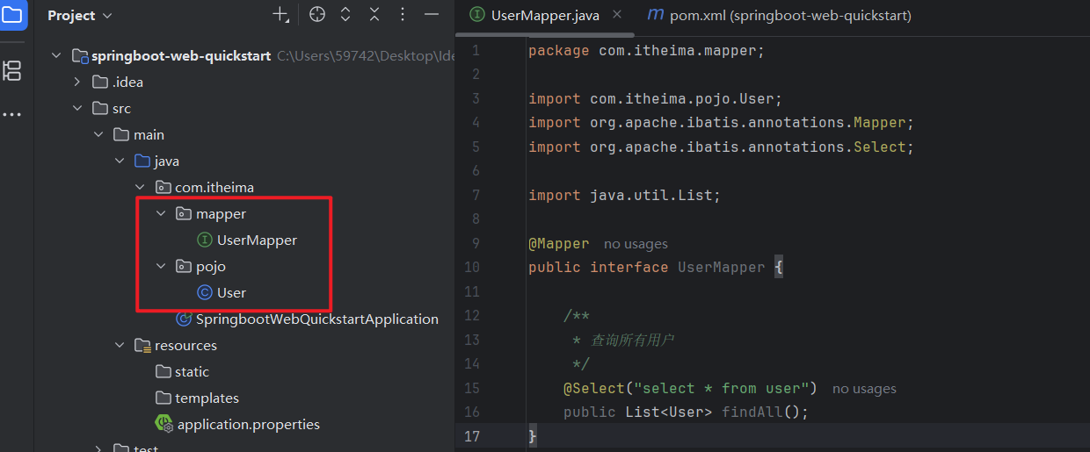Collapse the java folder
The height and width of the screenshot is (452, 1090).
tap(120, 161)
